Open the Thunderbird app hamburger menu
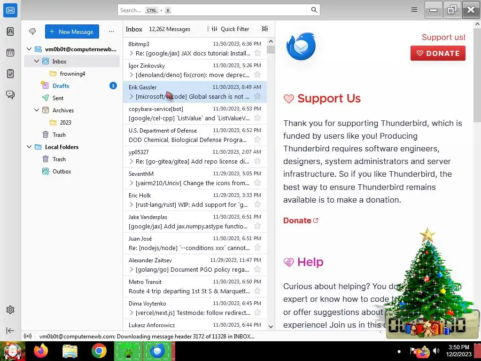This screenshot has height=361, width=481. 414,10
